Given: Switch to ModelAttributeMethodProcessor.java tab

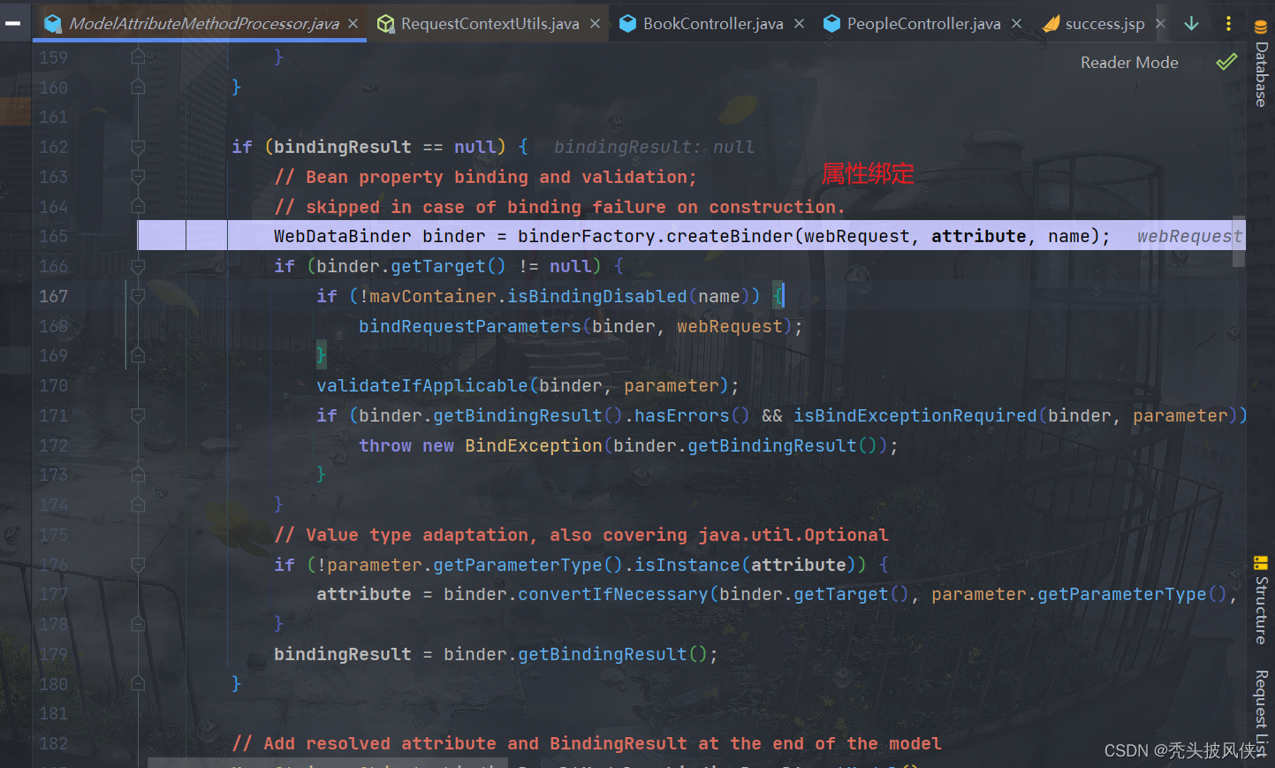Looking at the screenshot, I should pos(203,24).
